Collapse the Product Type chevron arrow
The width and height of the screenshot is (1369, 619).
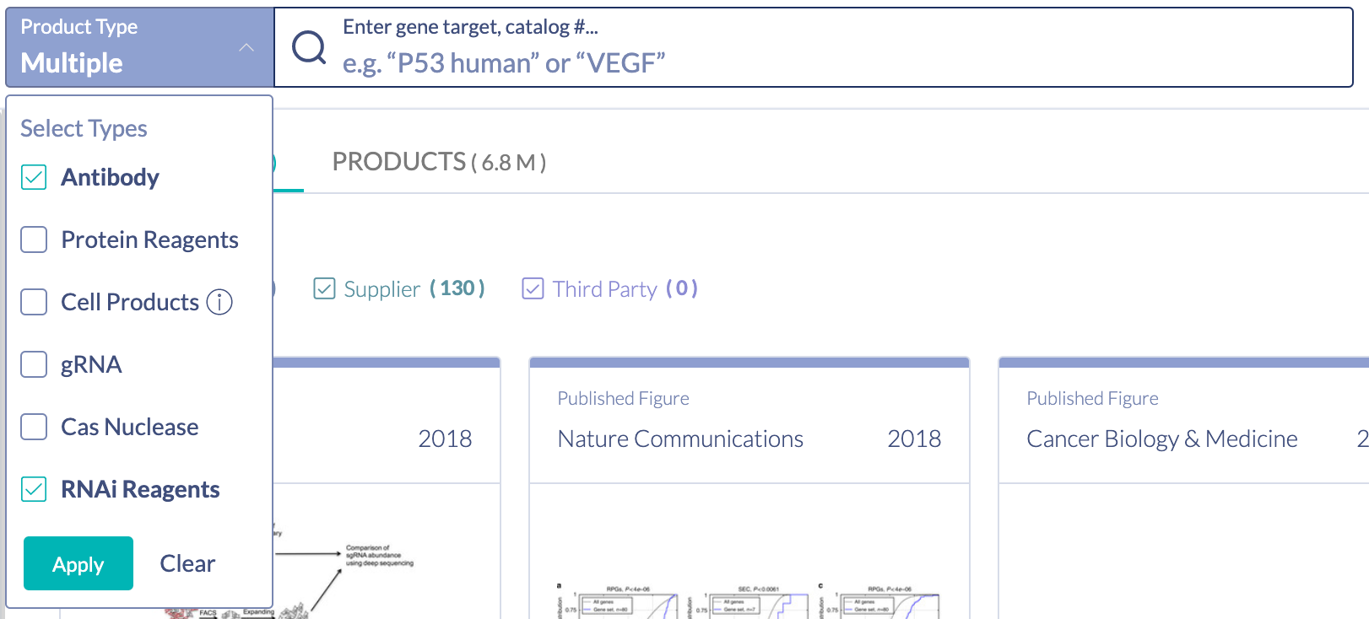coord(246,48)
